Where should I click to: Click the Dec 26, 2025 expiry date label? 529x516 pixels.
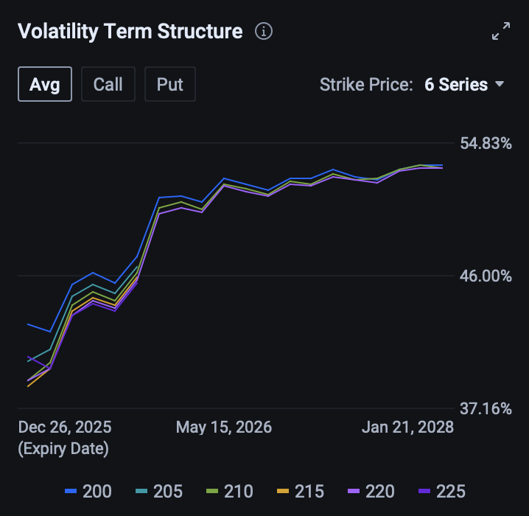click(x=65, y=427)
